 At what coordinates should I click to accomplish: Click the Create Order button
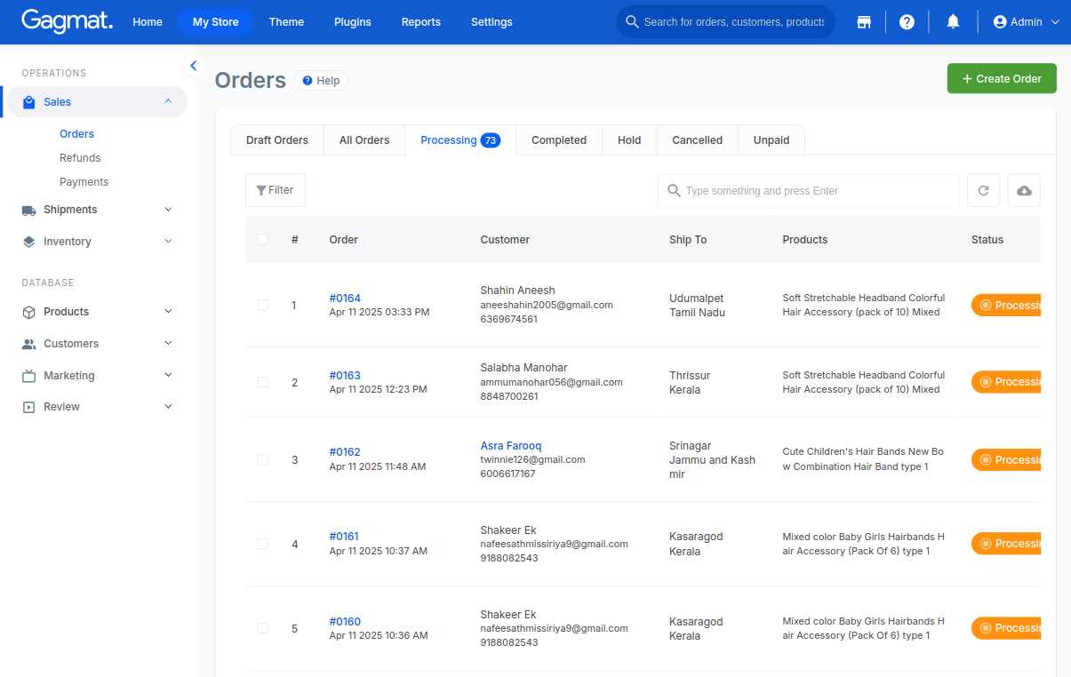[x=1002, y=78]
